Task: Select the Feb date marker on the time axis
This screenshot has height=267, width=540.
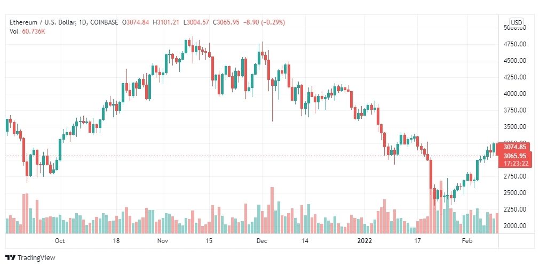Action: point(467,241)
